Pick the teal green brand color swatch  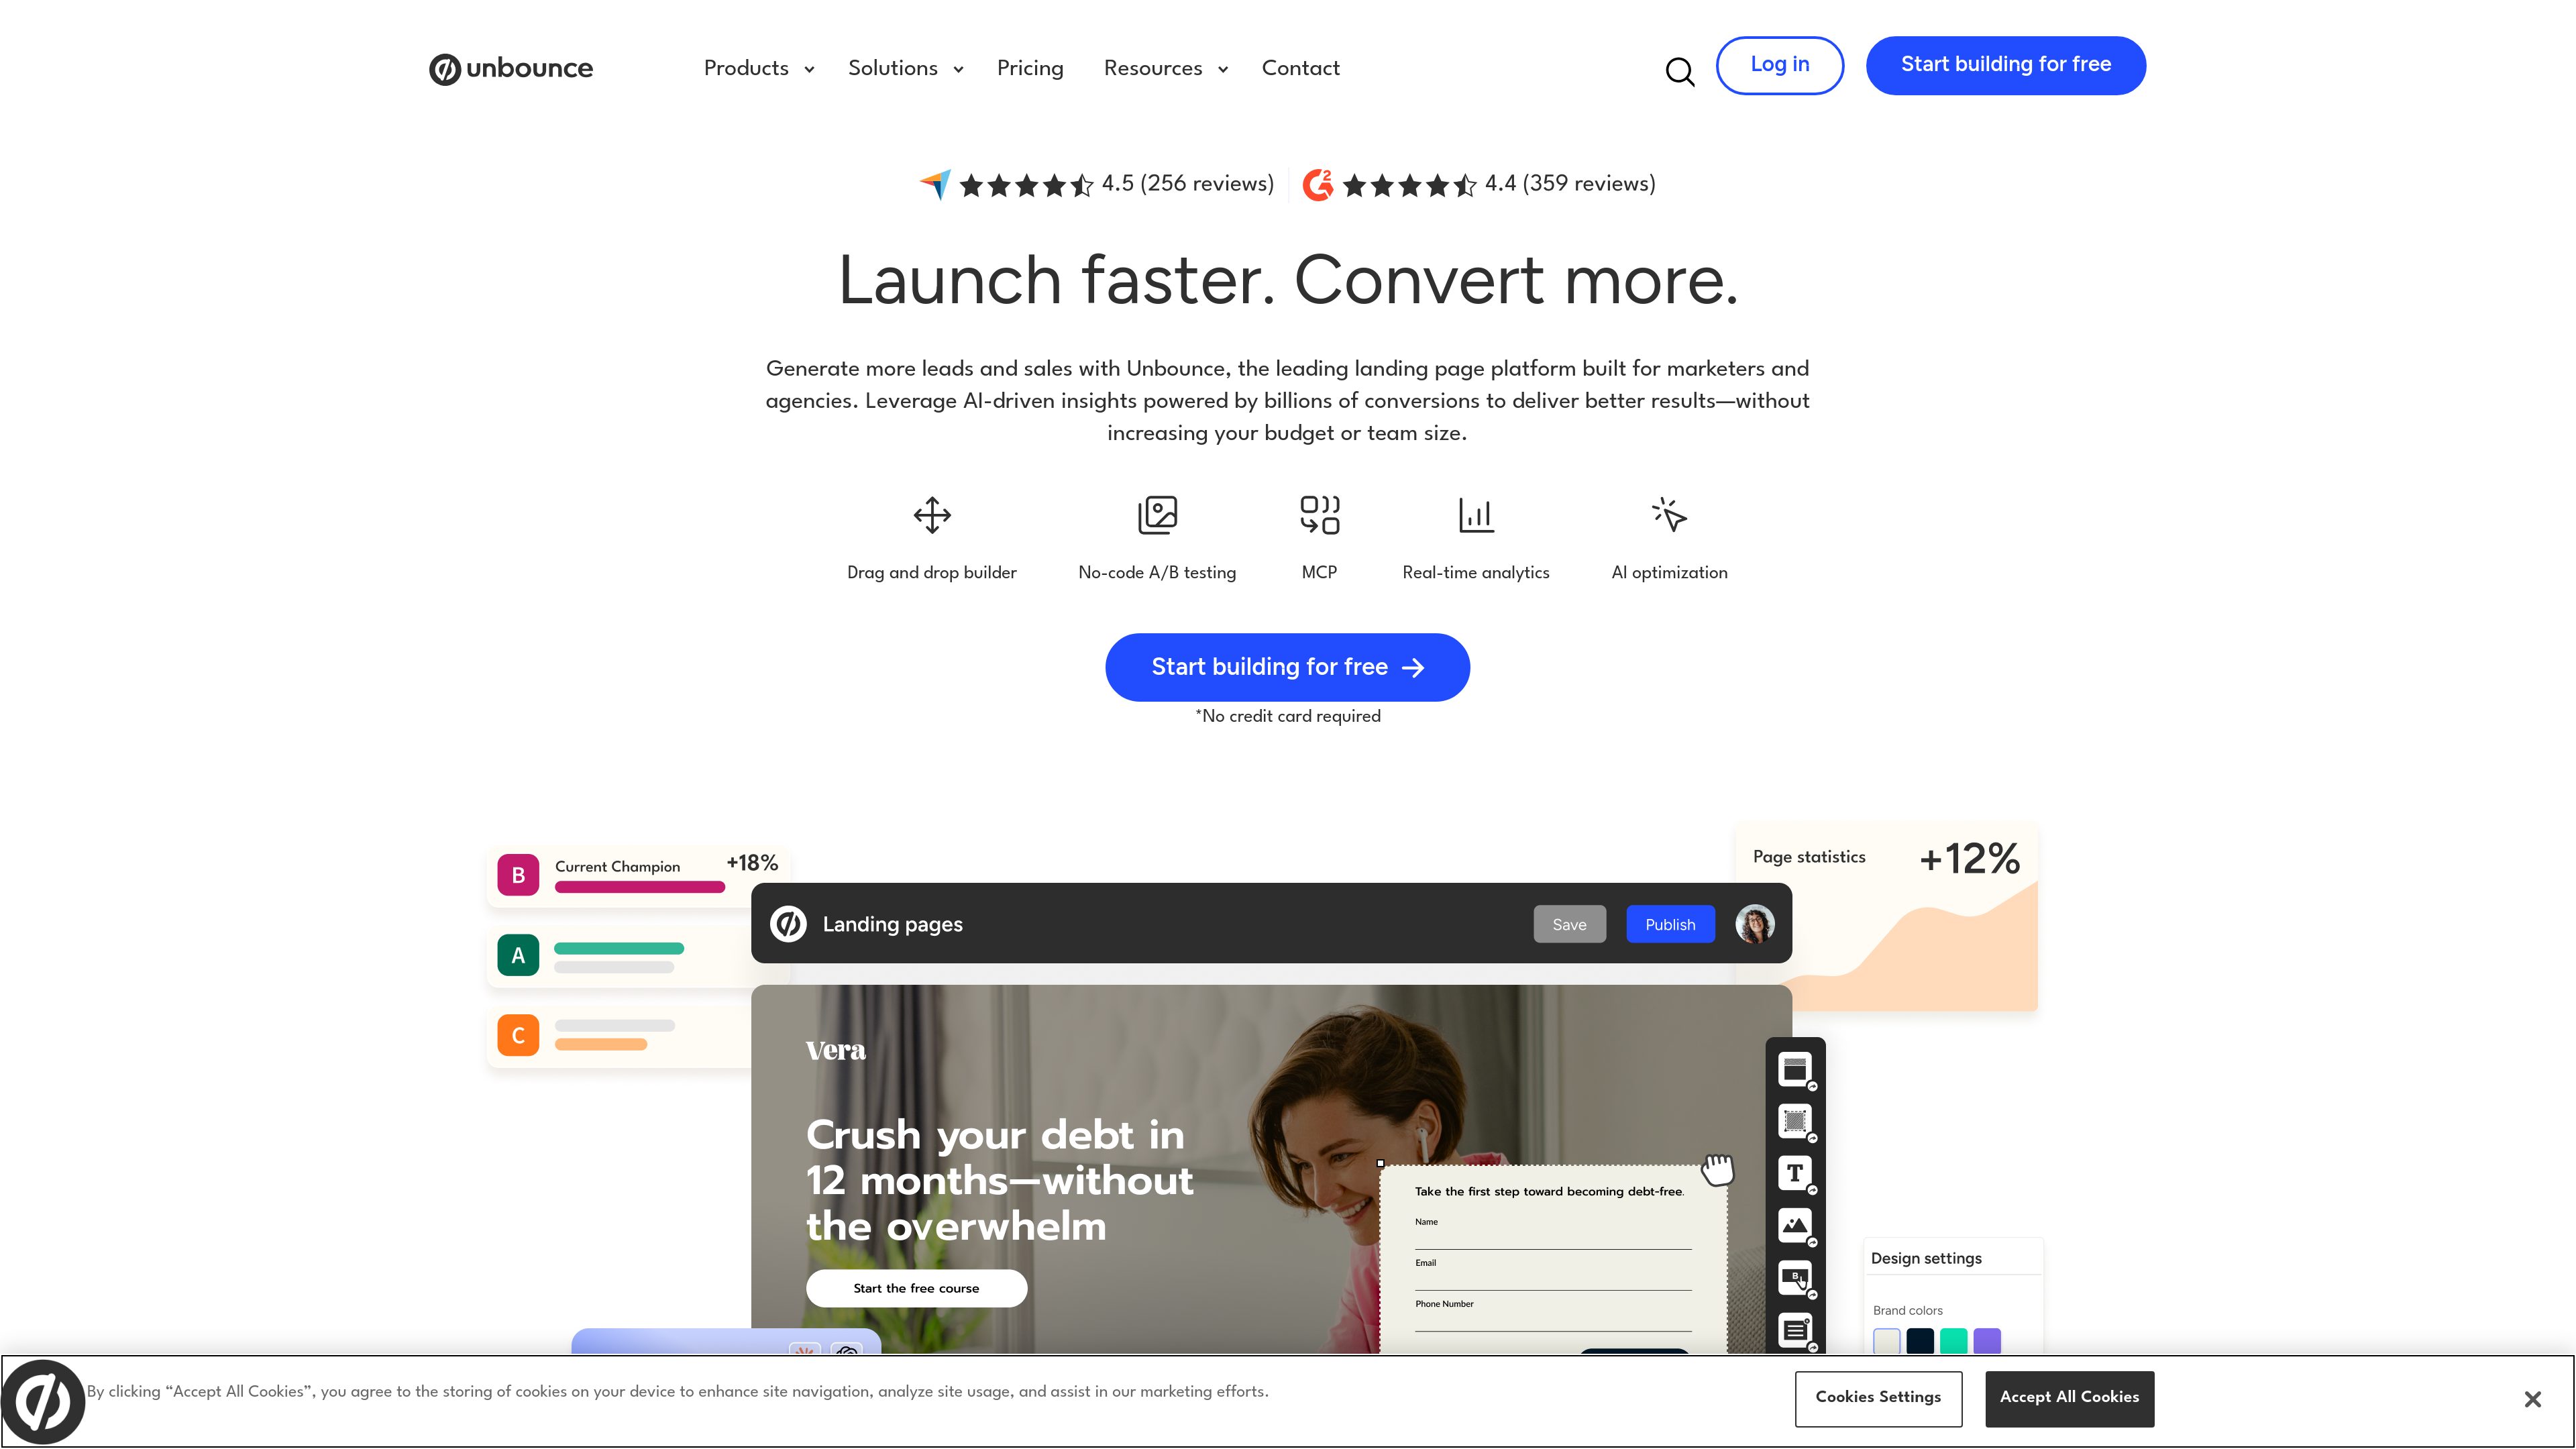point(1953,1341)
